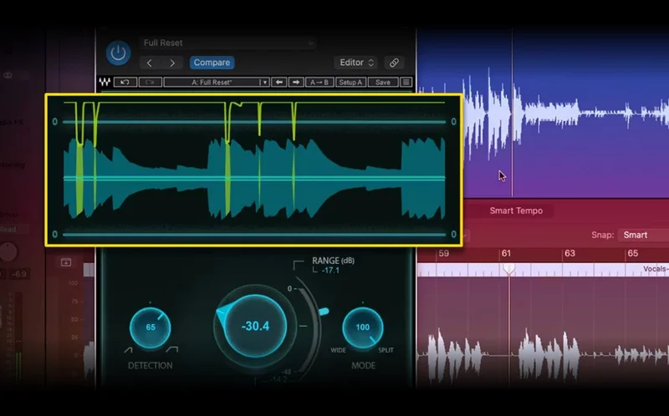Screen dimensions: 669x416
Task: Click the Mode knob showing 100
Action: [363, 327]
